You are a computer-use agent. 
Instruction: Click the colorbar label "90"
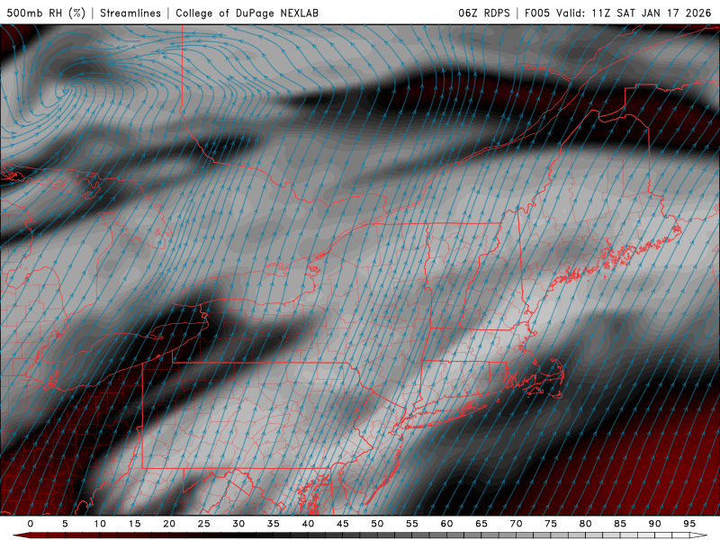pyautogui.click(x=654, y=524)
